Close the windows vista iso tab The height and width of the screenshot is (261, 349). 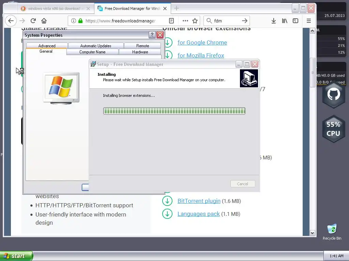pos(88,8)
